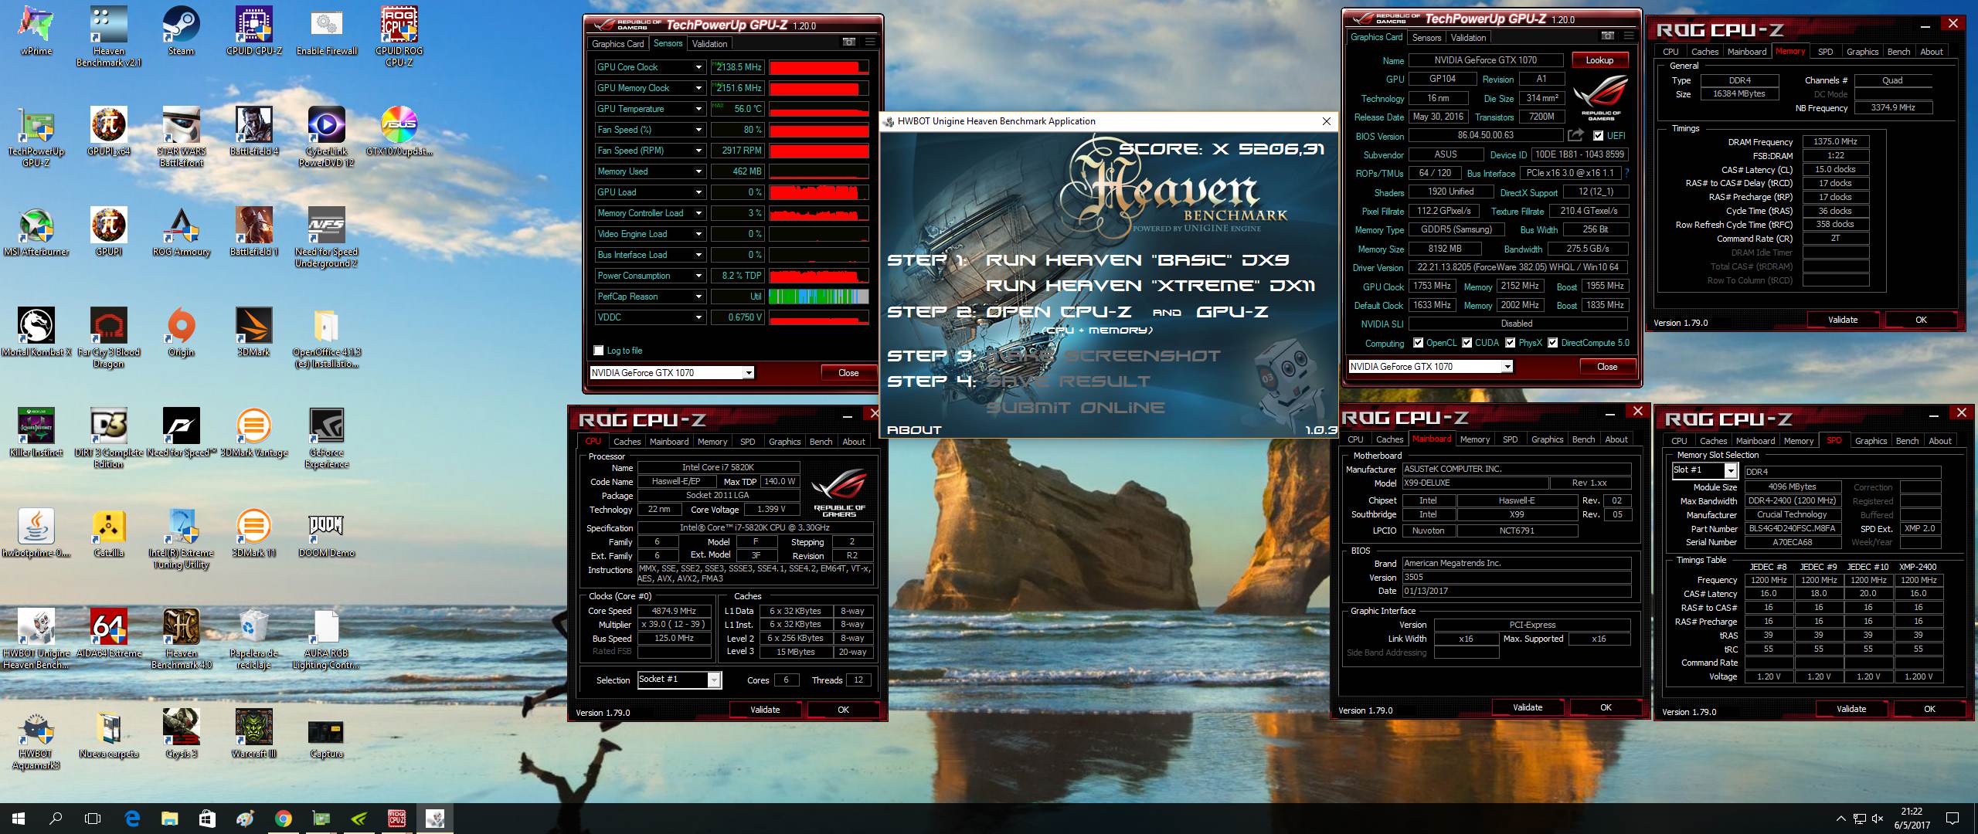
Task: Open the Graphics tab in CPU-Z Mainboard window
Action: [1547, 439]
